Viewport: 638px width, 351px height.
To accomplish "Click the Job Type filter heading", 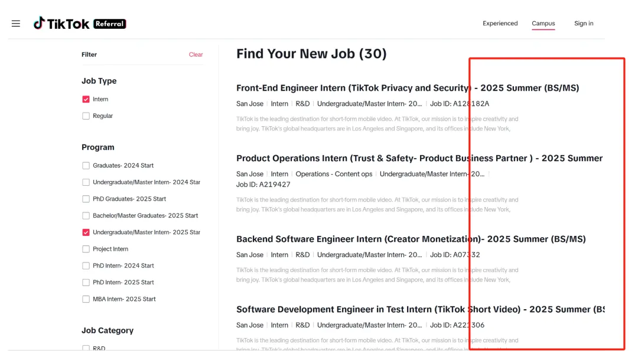I will coord(99,81).
